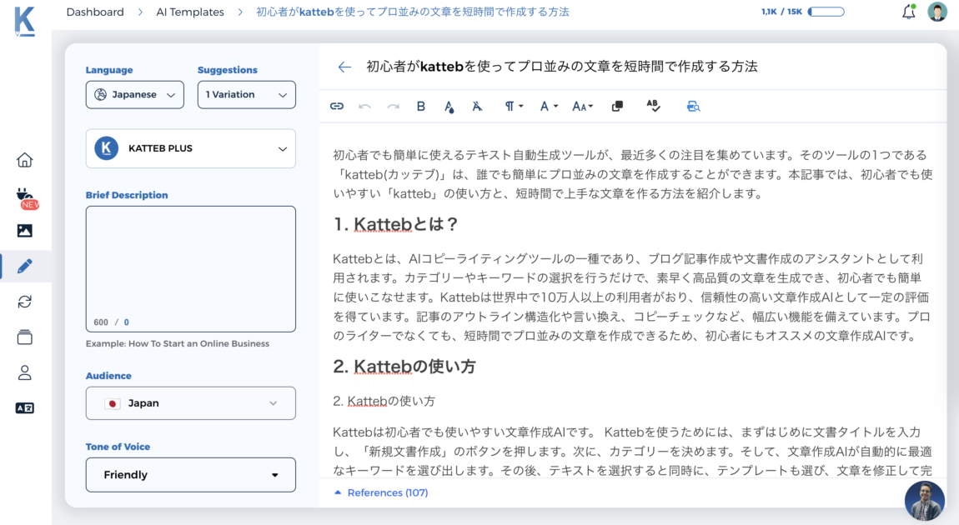Click the translate icon in sidebar
The width and height of the screenshot is (959, 525).
[25, 408]
